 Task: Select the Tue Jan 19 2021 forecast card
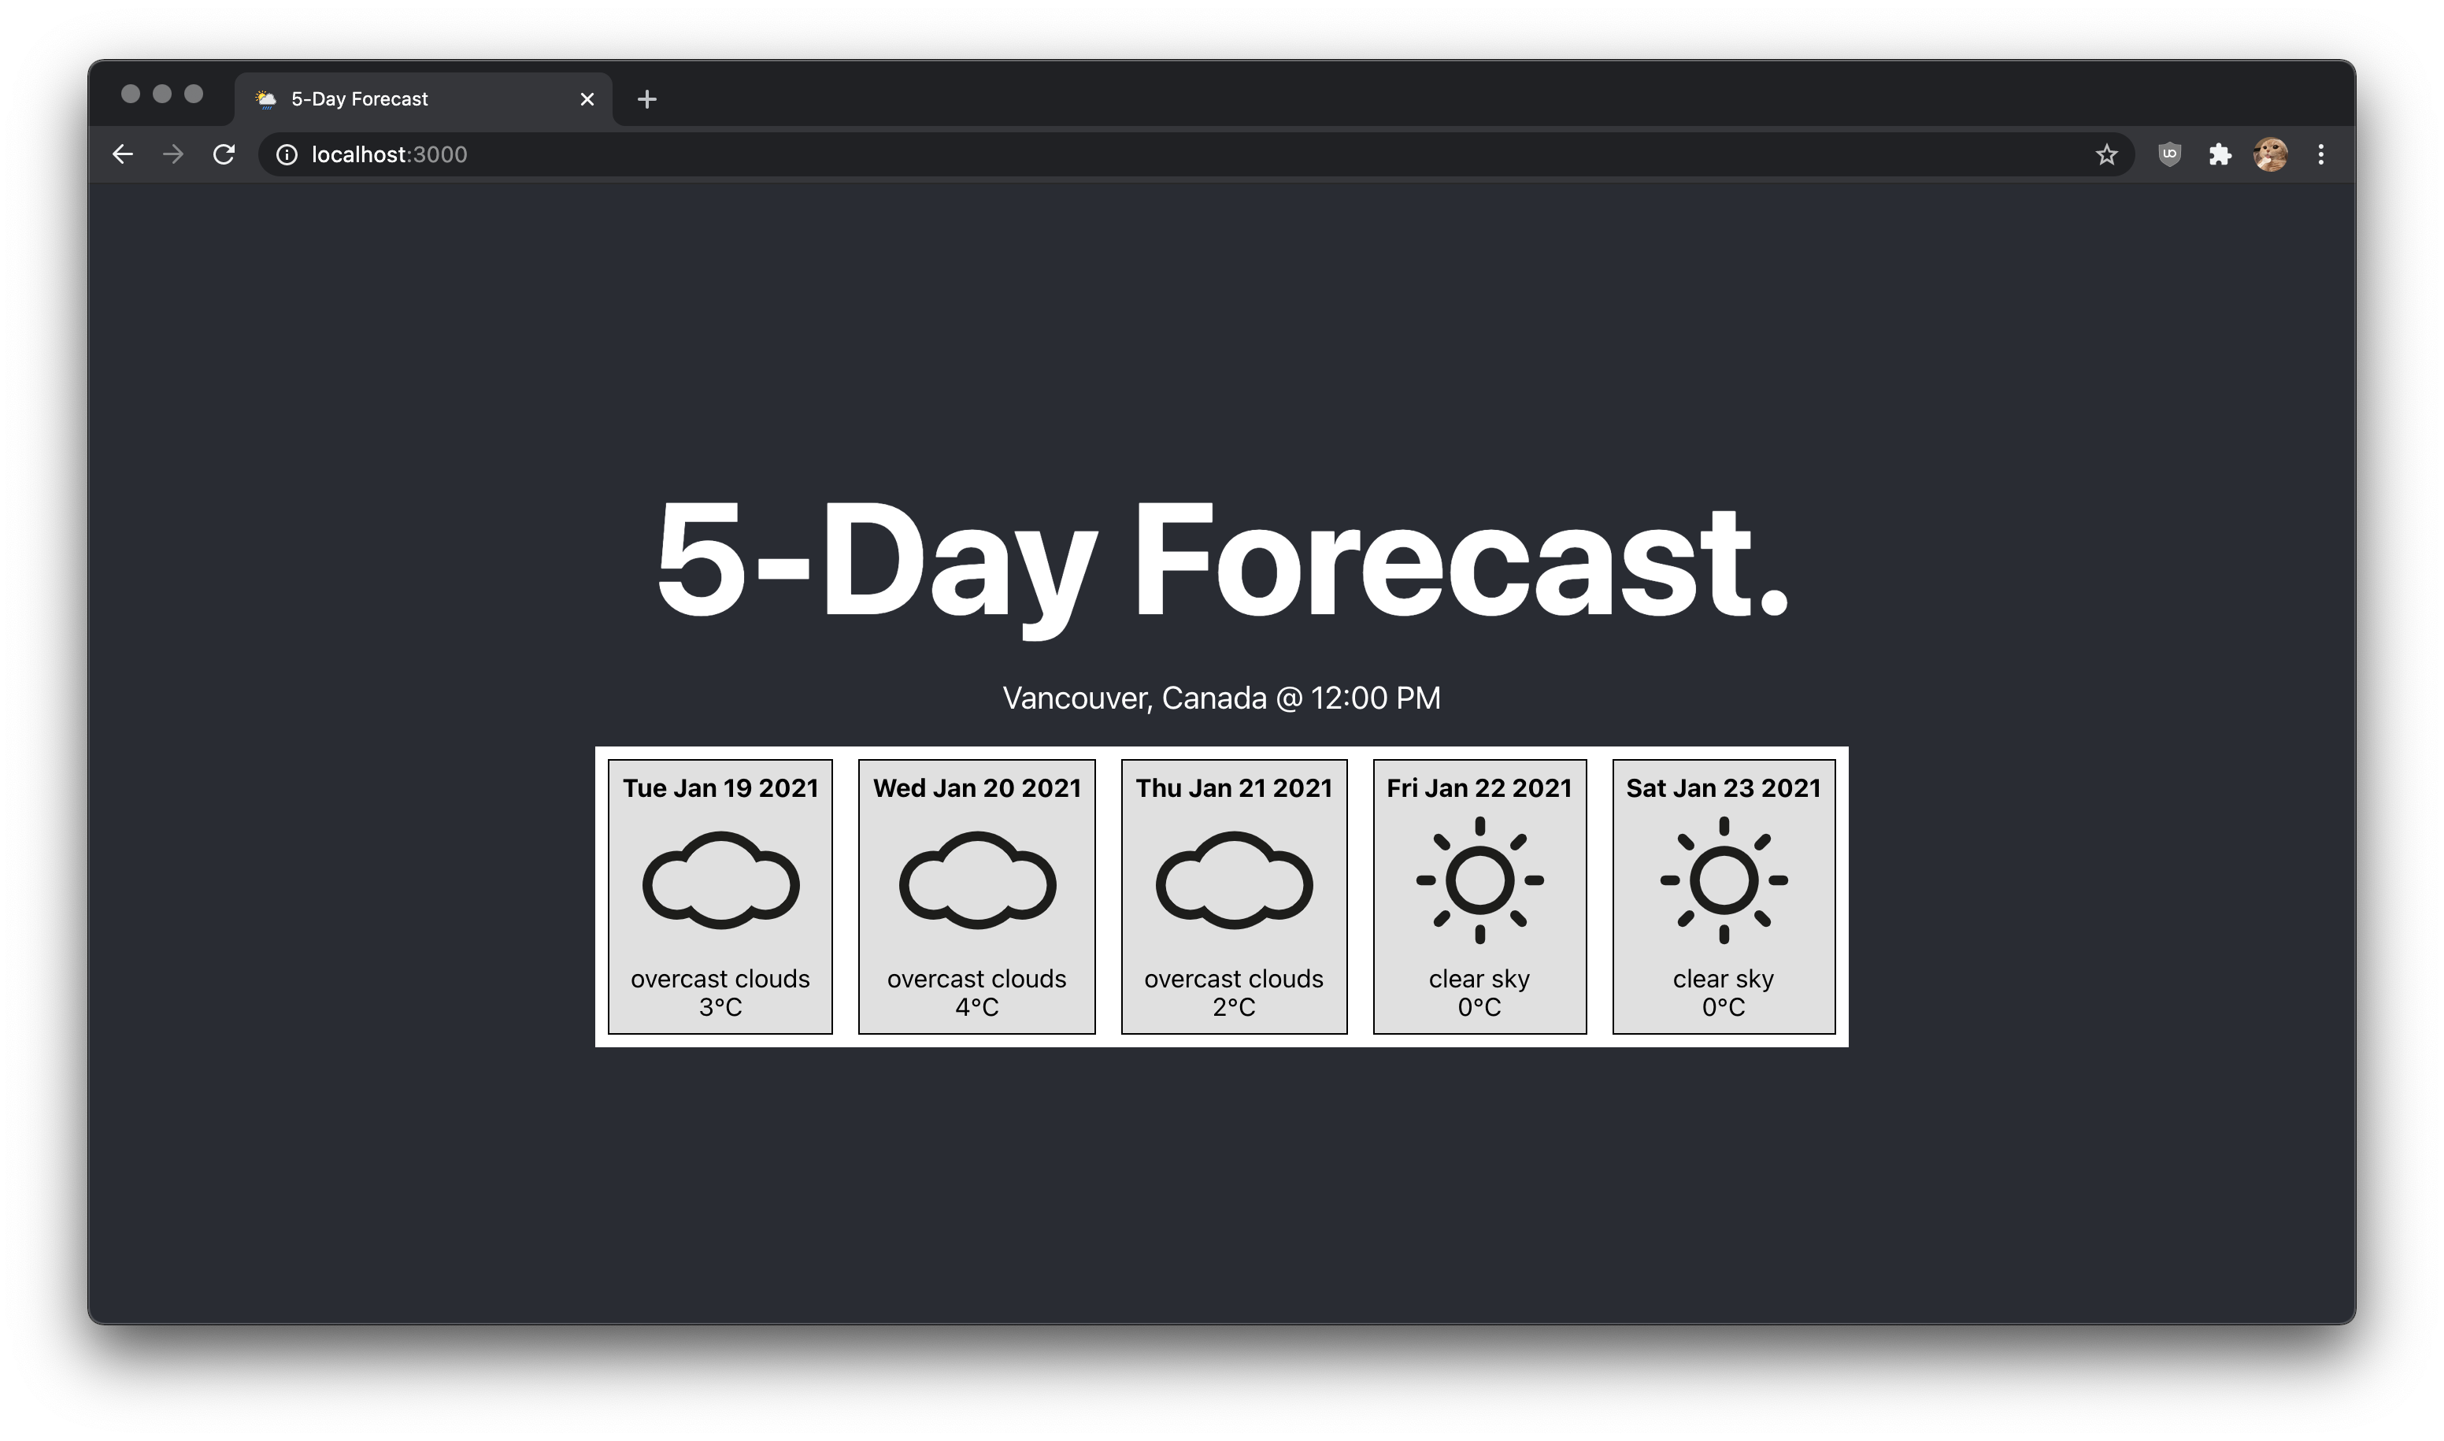(720, 895)
